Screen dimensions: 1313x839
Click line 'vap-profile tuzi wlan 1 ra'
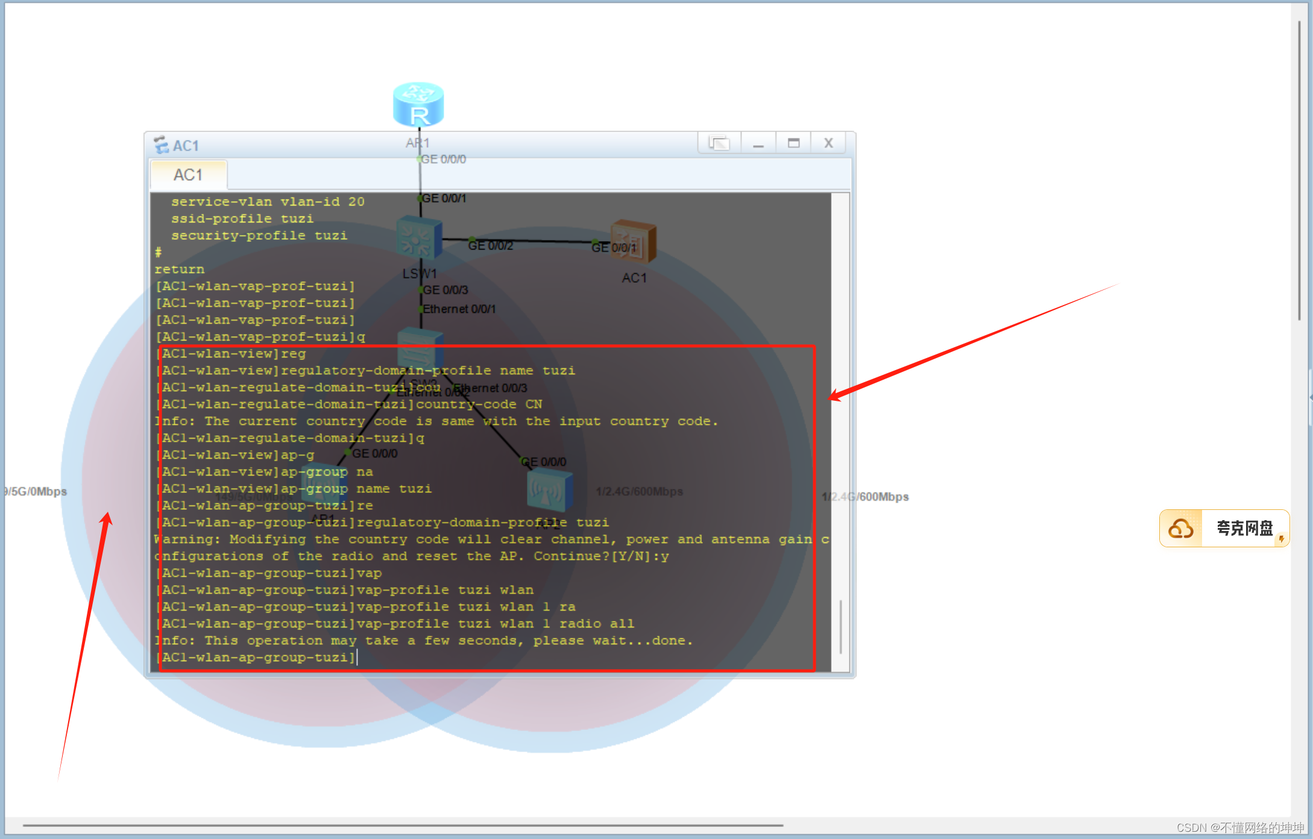coord(365,607)
